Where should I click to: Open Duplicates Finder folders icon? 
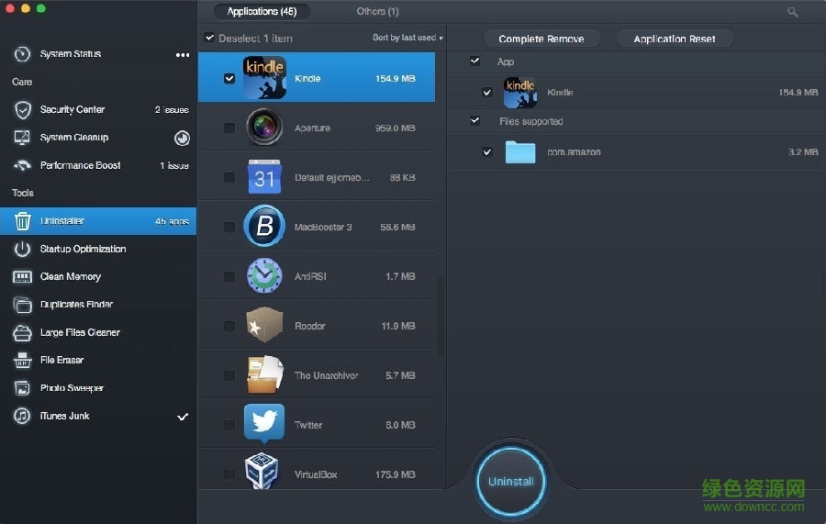pyautogui.click(x=22, y=305)
